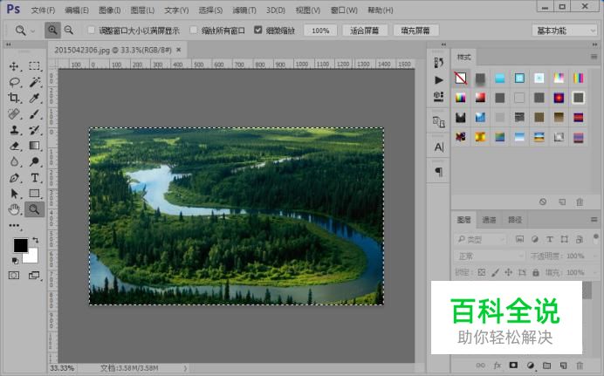
Task: Toggle lock all padlock icon
Action: 536,272
